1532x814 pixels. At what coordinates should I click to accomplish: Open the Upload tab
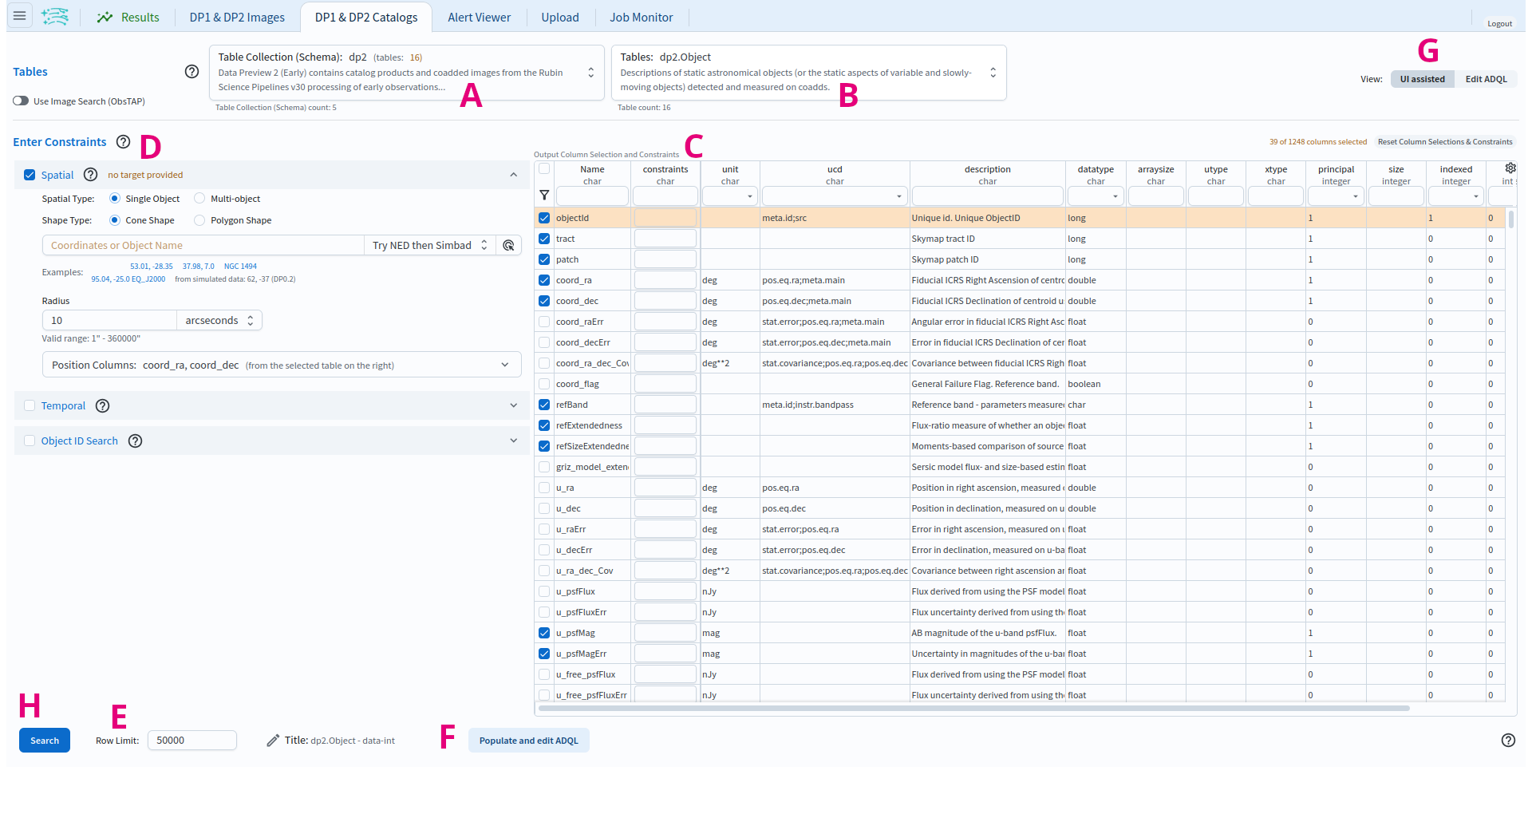point(560,17)
